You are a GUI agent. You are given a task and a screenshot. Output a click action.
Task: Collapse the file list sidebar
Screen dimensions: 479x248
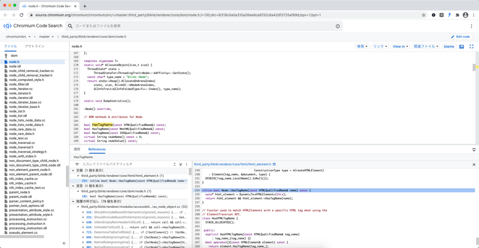click(64, 243)
